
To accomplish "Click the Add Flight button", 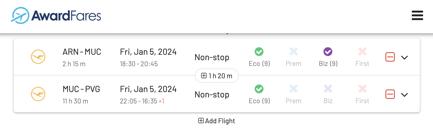I will pos(216,121).
